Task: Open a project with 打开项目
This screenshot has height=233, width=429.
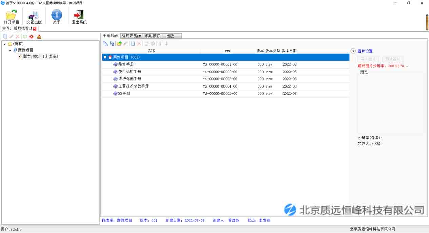Action: (12, 17)
